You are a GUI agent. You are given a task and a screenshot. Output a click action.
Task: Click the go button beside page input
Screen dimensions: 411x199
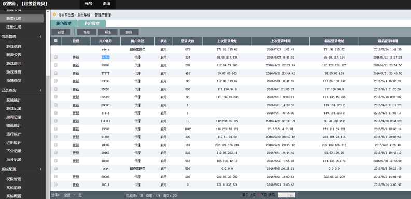click(x=291, y=195)
